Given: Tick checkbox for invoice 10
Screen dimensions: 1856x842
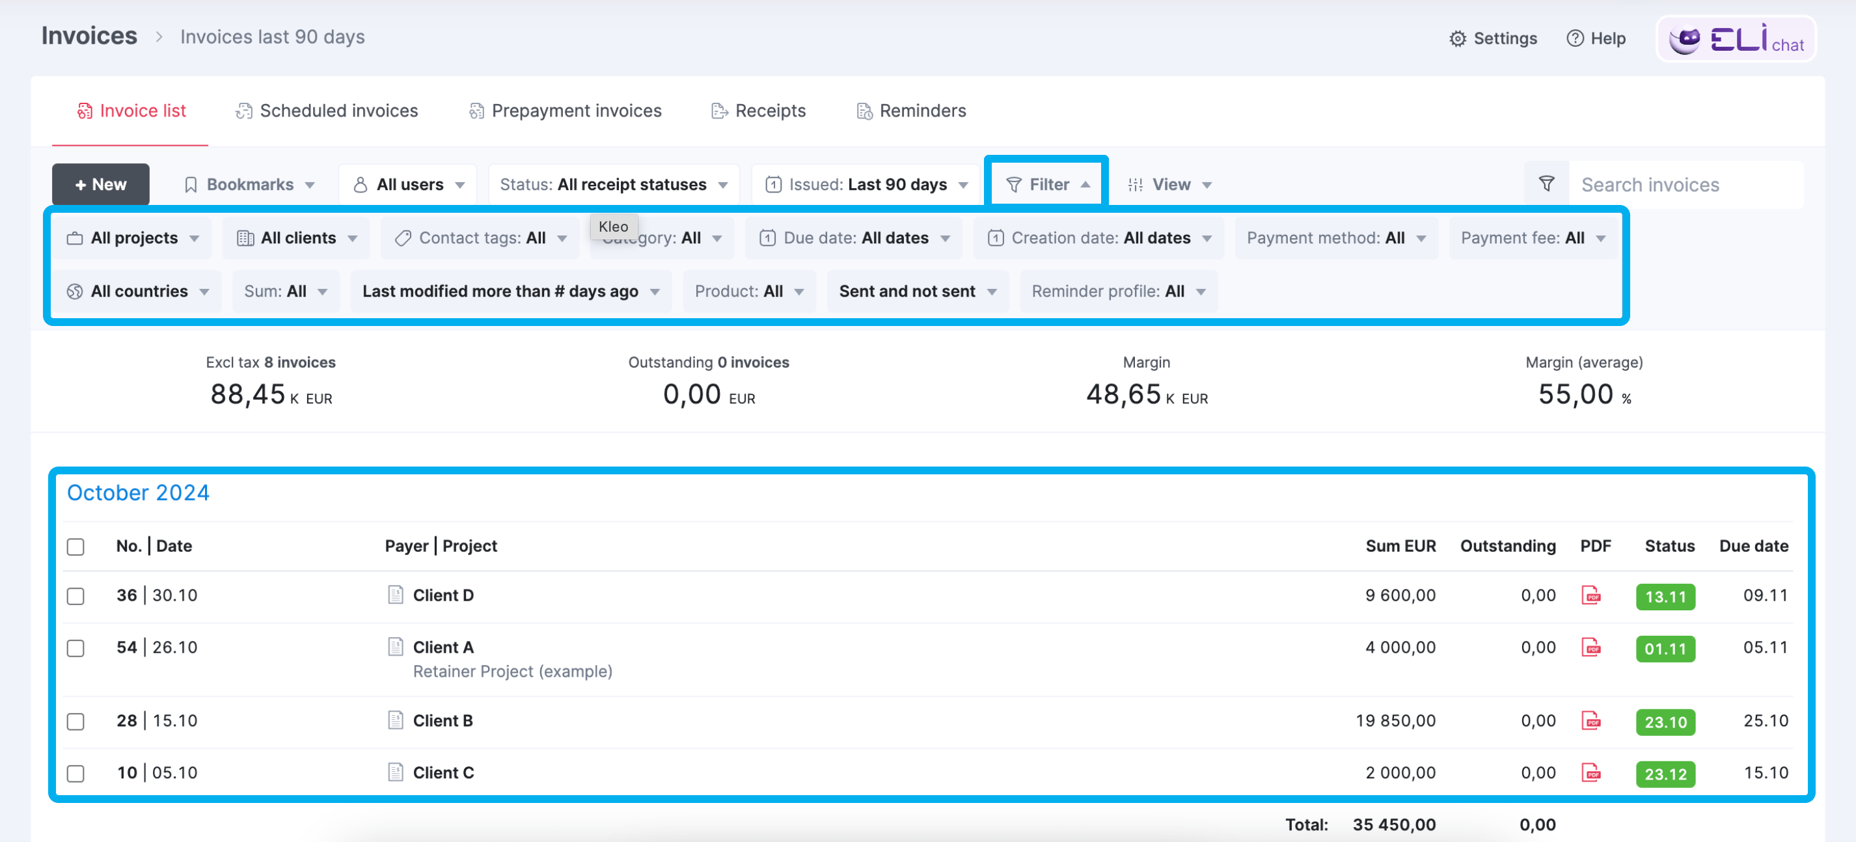Looking at the screenshot, I should point(75,774).
